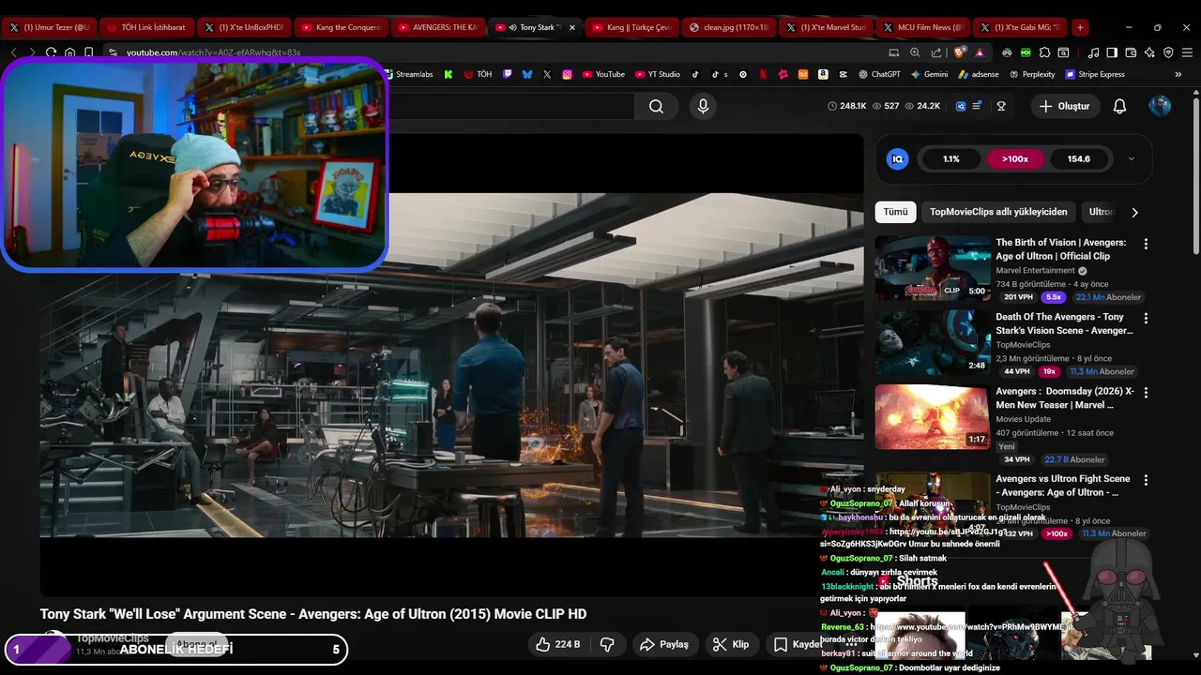
Task: Click the YouTube search magnifier button
Action: point(656,107)
